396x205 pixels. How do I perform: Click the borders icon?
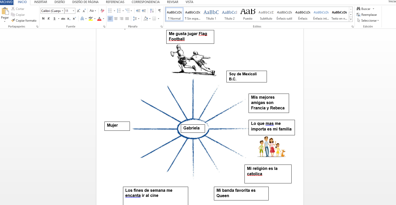[154, 19]
